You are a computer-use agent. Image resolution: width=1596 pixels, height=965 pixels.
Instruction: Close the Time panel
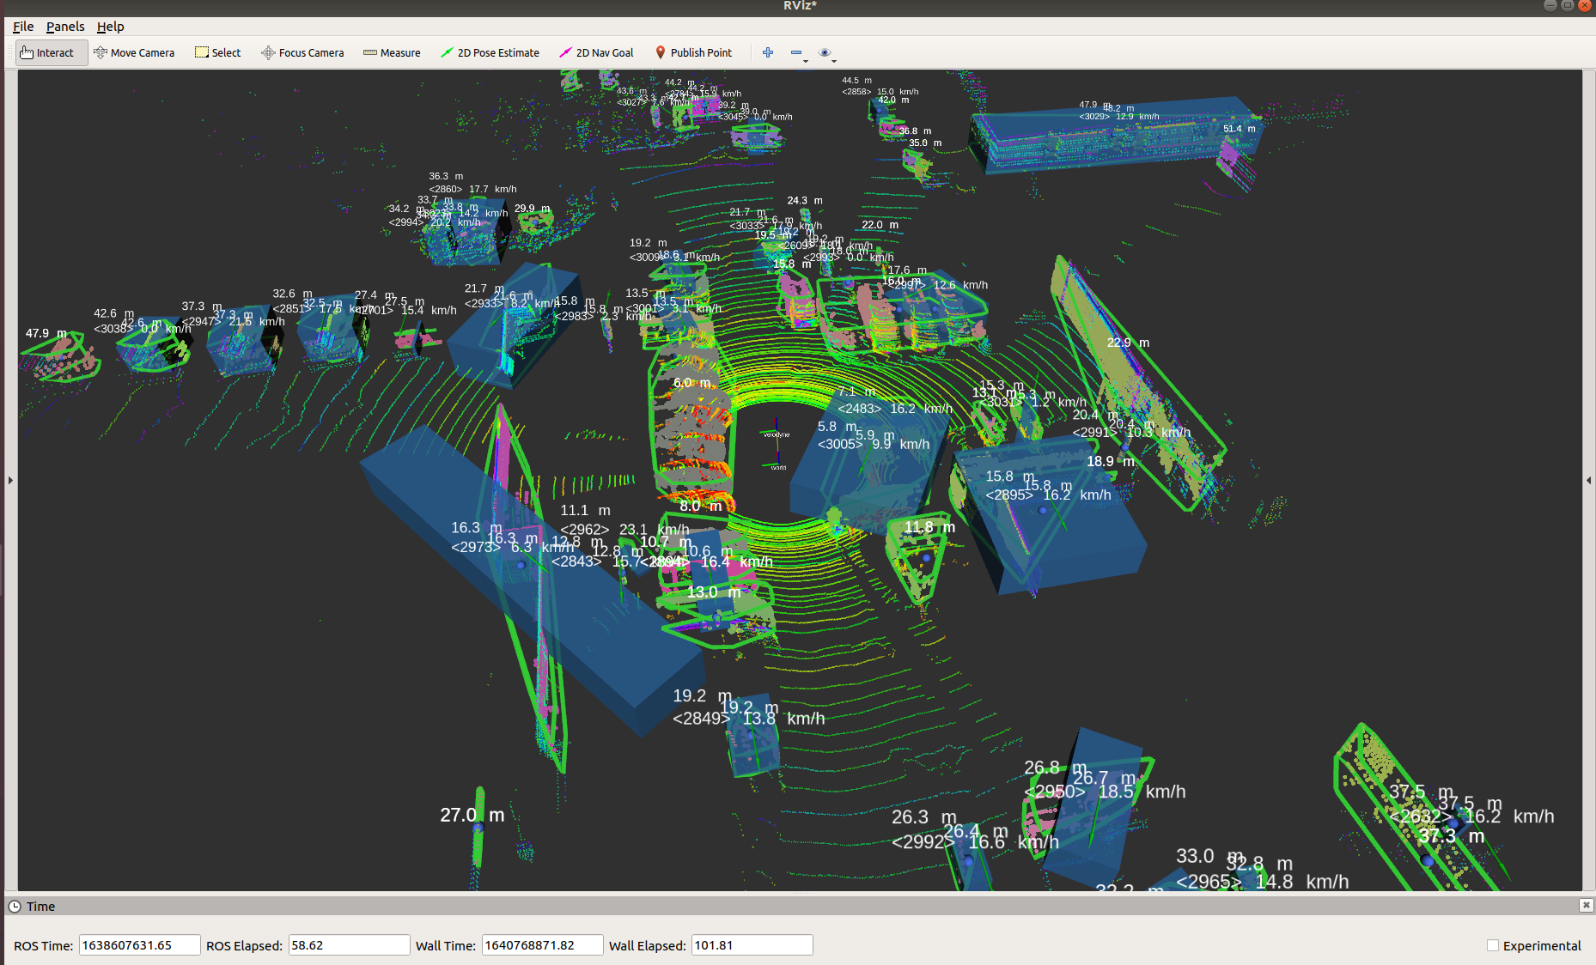[x=1586, y=905]
